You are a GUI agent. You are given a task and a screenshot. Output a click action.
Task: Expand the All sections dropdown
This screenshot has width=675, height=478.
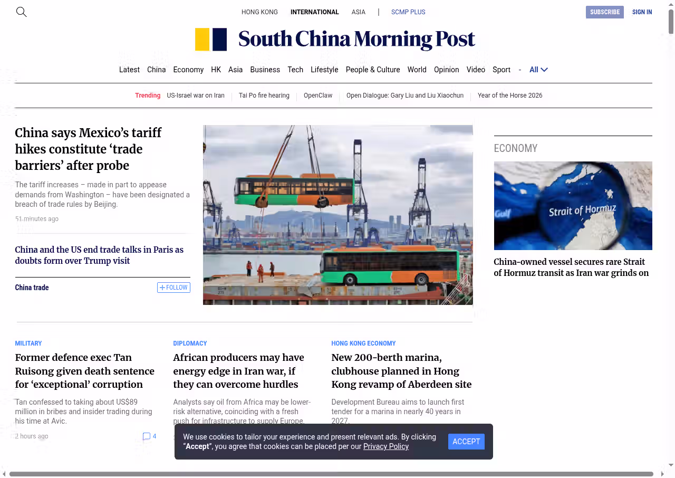[x=538, y=70]
